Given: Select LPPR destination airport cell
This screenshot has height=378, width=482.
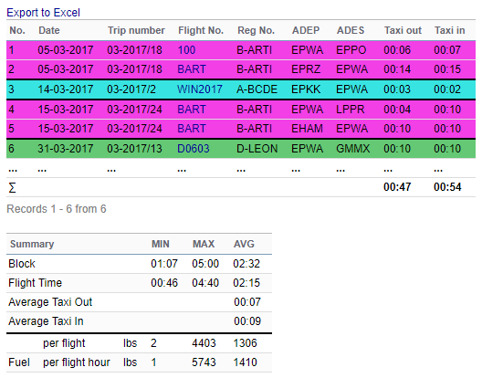Looking at the screenshot, I should pos(351,110).
